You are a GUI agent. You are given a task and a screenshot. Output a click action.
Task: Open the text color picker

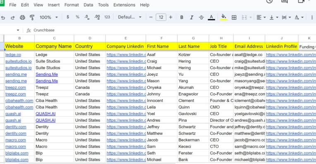click(211, 17)
